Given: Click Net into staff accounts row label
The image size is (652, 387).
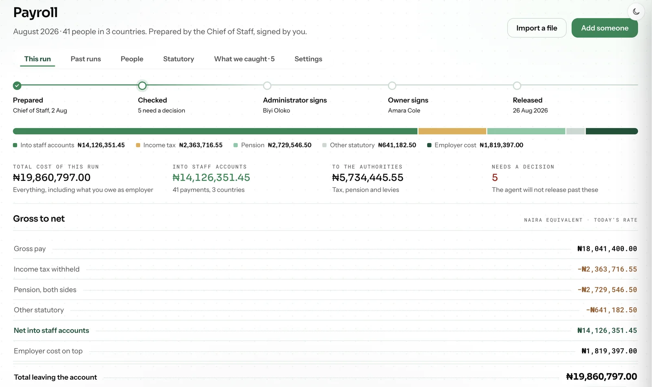Looking at the screenshot, I should point(51,330).
